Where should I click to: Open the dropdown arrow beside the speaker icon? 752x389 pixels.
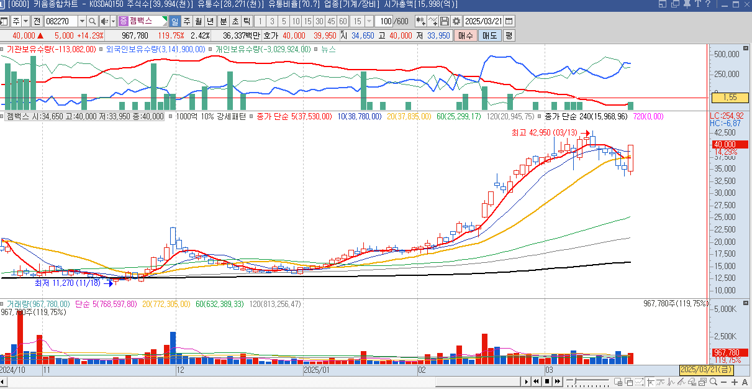click(114, 21)
